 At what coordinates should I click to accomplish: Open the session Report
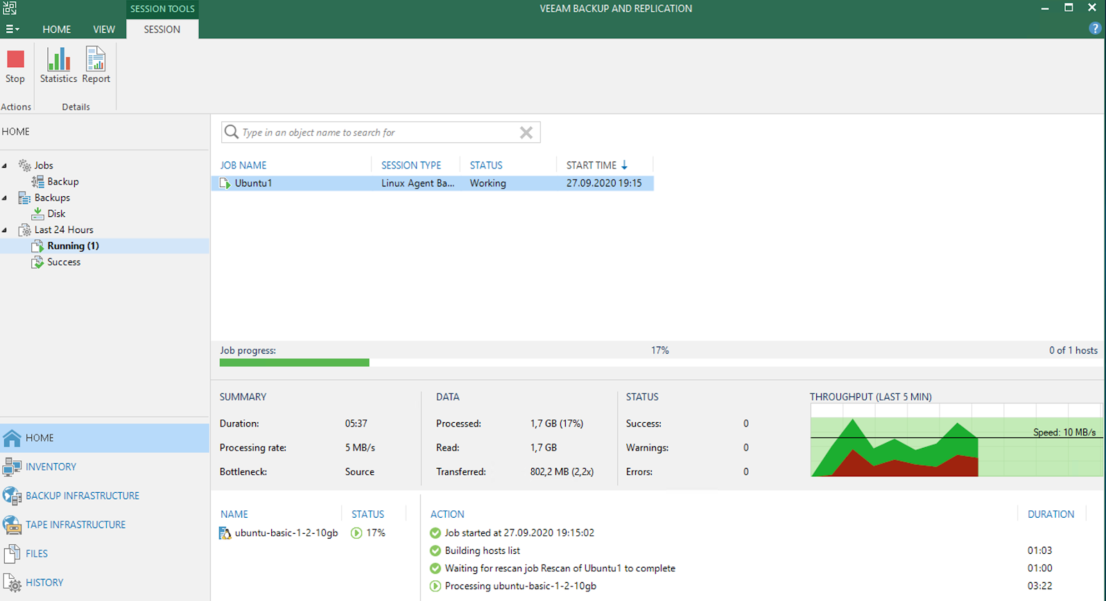click(96, 67)
